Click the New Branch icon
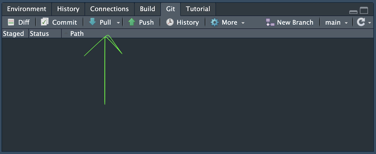Image resolution: width=376 pixels, height=154 pixels. [x=270, y=22]
